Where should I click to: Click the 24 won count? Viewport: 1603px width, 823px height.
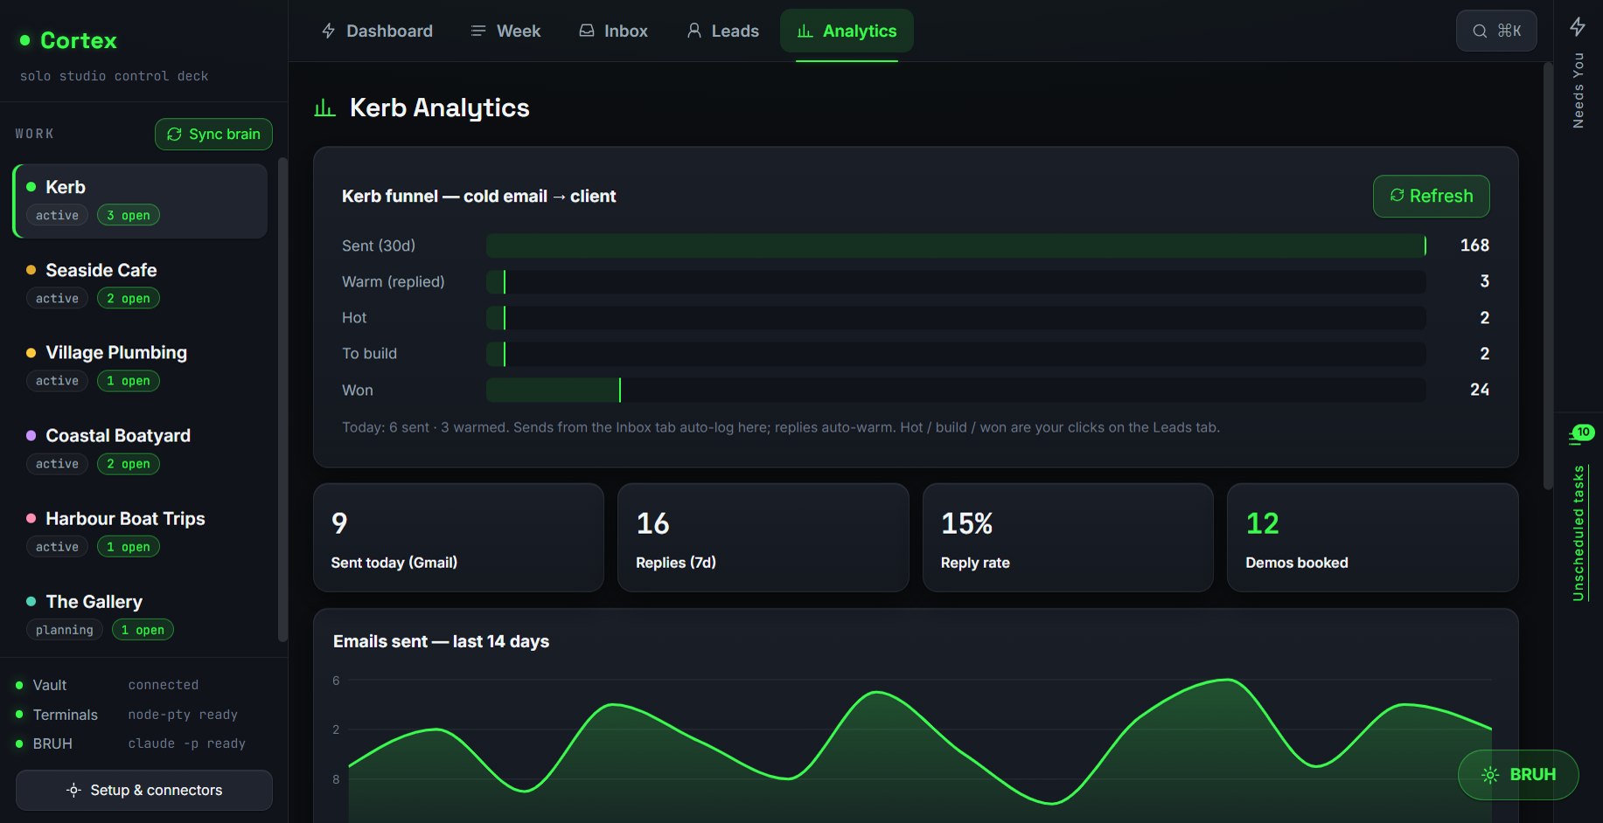pos(1480,390)
